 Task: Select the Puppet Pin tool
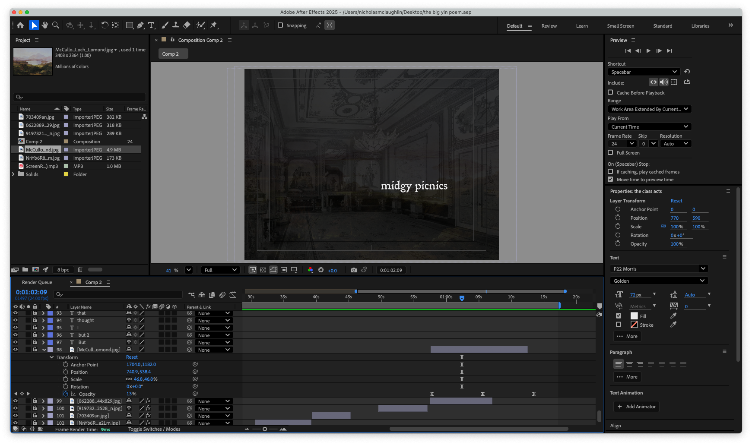(x=213, y=25)
